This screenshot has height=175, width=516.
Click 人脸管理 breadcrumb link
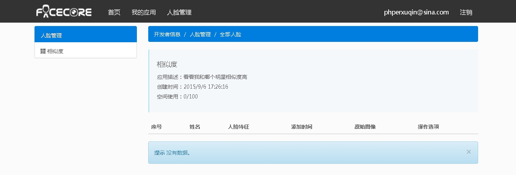[200, 34]
